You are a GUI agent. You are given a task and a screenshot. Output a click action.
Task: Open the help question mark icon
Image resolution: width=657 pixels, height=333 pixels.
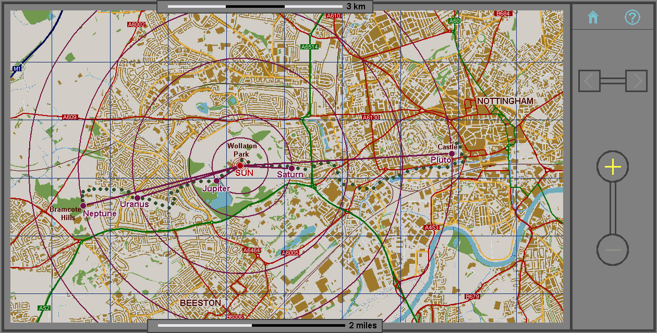632,18
